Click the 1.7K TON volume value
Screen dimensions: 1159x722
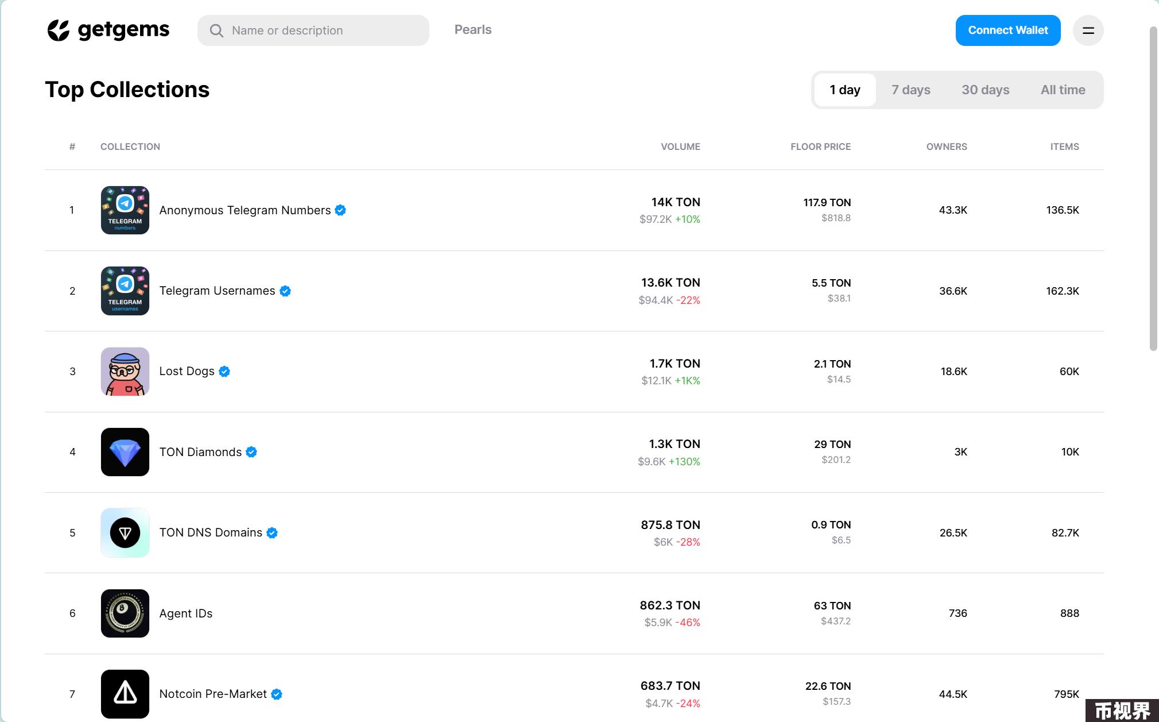point(675,364)
